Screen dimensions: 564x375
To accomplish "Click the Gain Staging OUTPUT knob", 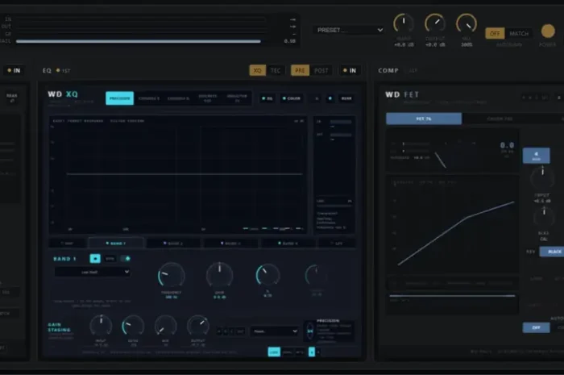I will (x=198, y=326).
